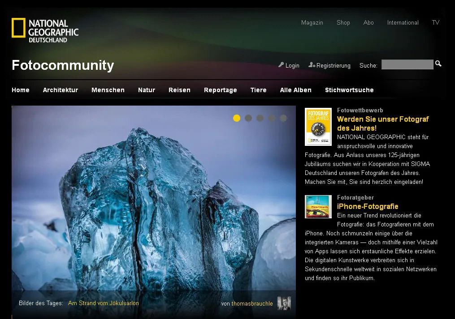Open the Stichwortsuche tab
The width and height of the screenshot is (455, 319).
point(349,90)
